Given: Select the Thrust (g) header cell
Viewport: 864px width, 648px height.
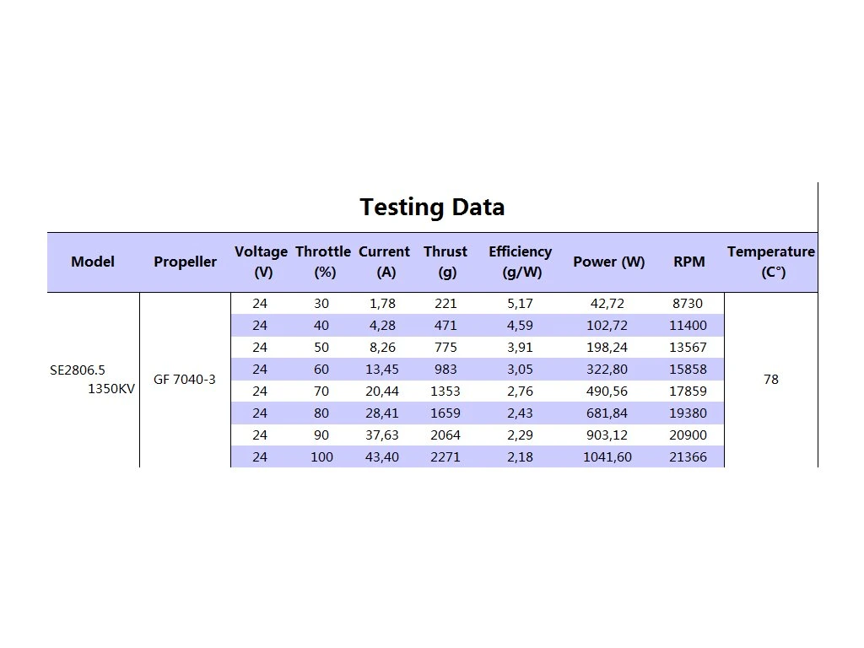Looking at the screenshot, I should coord(445,262).
